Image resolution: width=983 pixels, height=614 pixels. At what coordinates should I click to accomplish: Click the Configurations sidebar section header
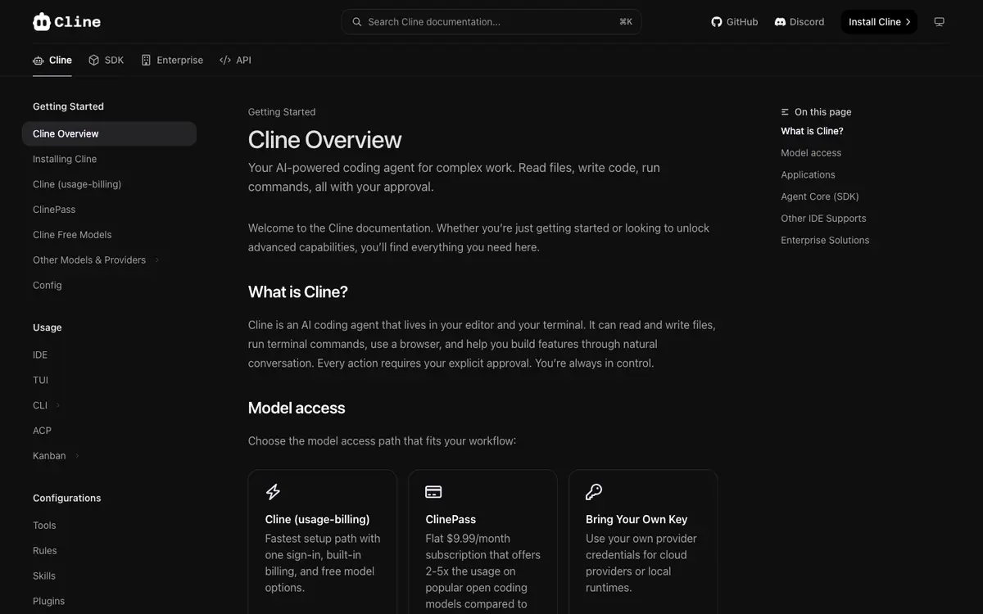[67, 499]
